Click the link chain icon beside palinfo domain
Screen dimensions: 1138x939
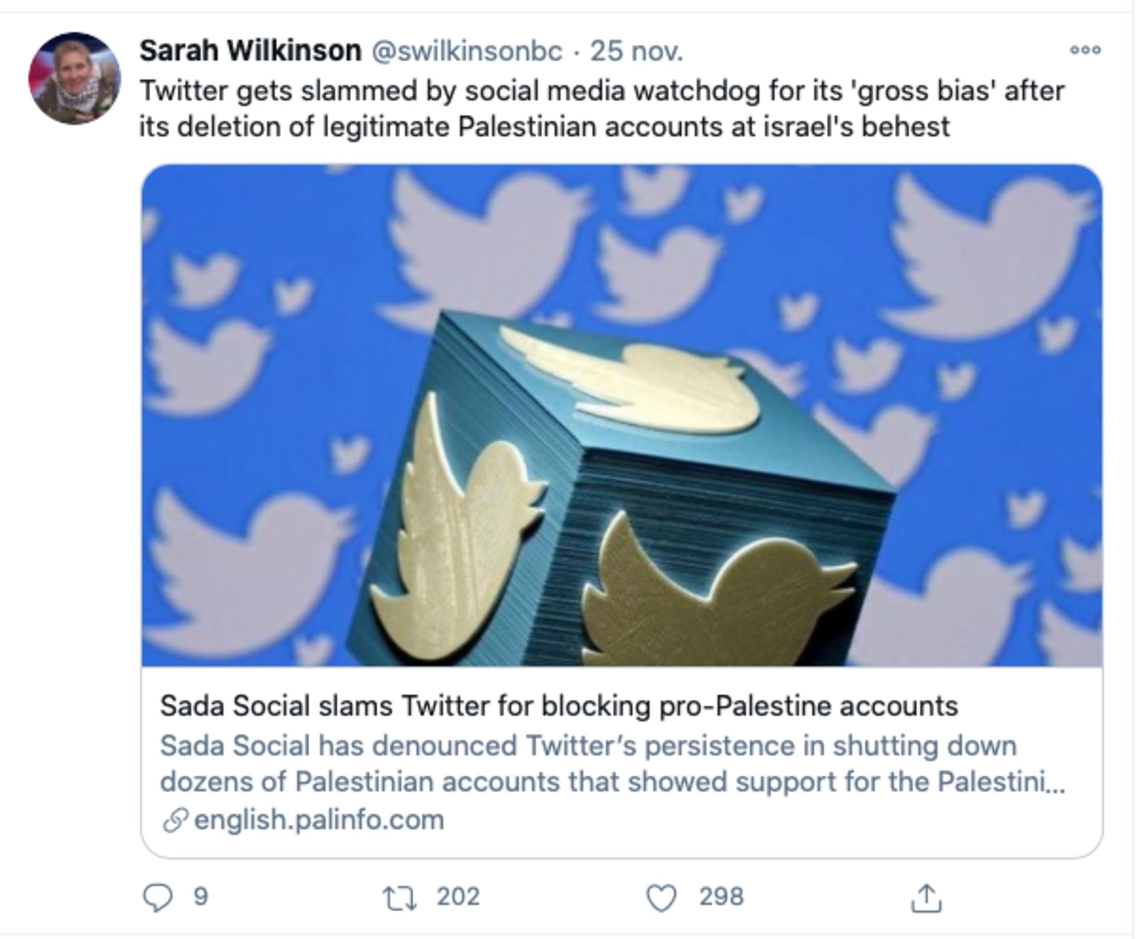(175, 820)
